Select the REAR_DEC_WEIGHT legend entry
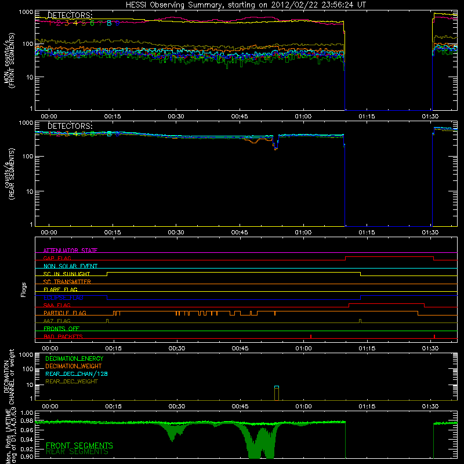The height and width of the screenshot is (464, 464). 71,382
